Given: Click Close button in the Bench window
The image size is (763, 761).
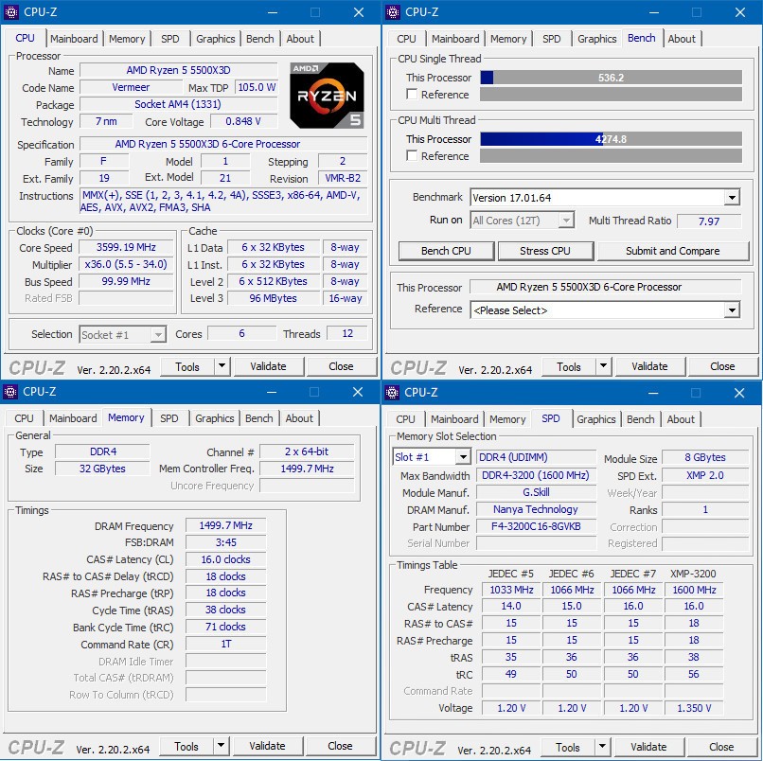Looking at the screenshot, I should [x=722, y=366].
